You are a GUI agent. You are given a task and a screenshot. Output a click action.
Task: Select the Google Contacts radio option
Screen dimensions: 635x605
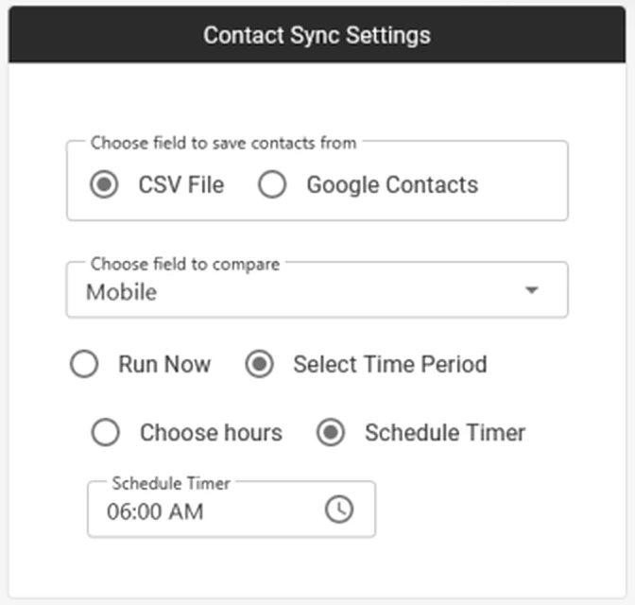click(272, 184)
